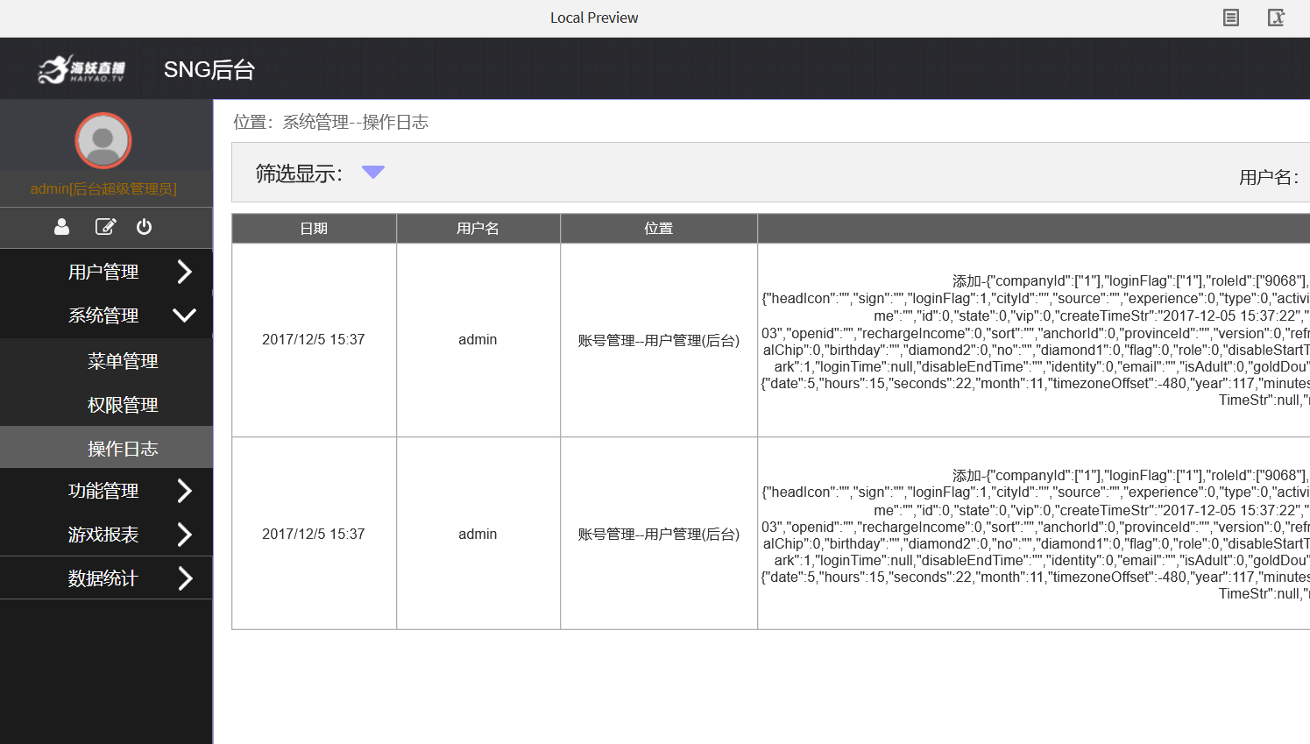Select the 操作日志 submenu entry
The image size is (1310, 744).
pyautogui.click(x=123, y=449)
